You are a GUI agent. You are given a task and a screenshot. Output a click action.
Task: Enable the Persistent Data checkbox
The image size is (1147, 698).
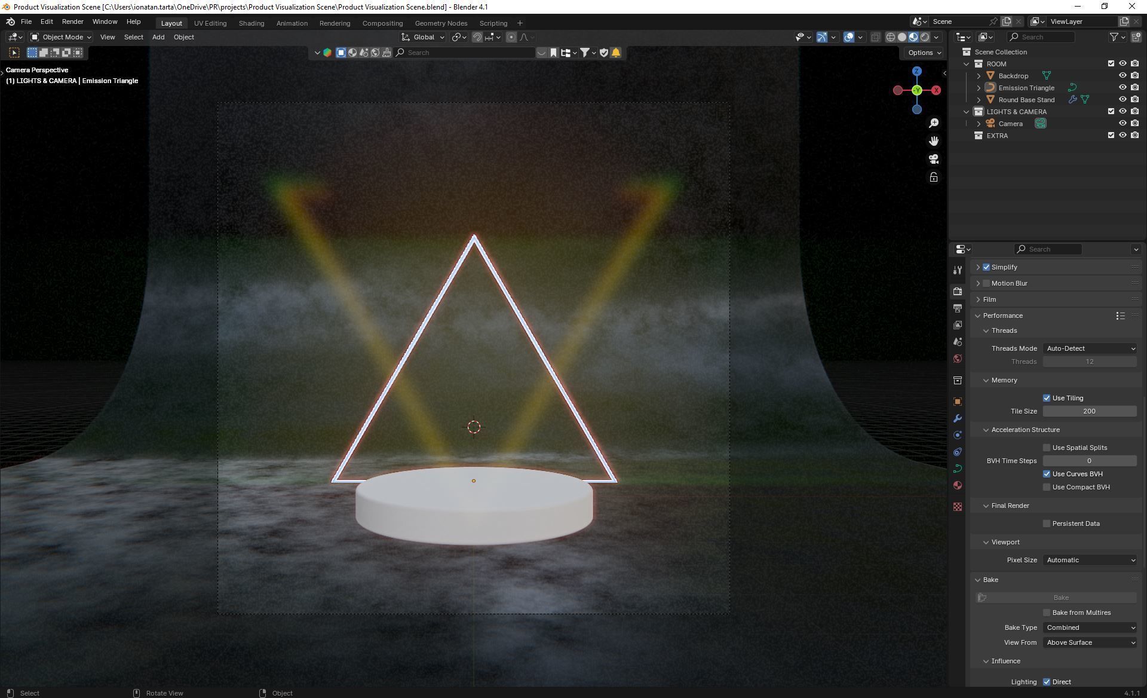1047,523
